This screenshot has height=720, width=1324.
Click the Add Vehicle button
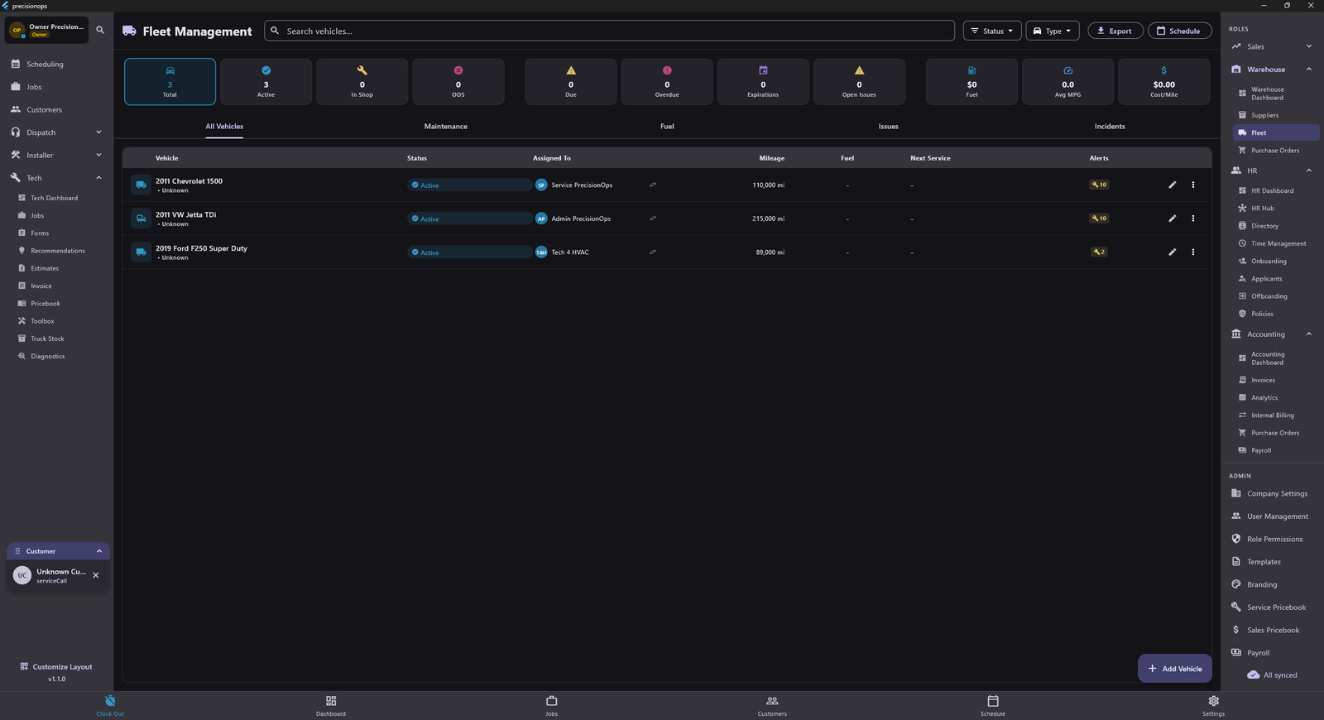pos(1175,669)
